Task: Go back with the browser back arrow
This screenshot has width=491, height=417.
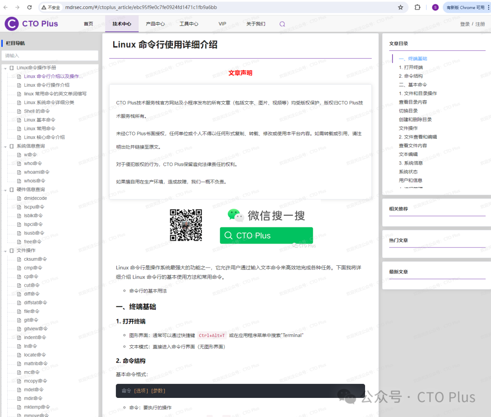Action: tap(5, 7)
